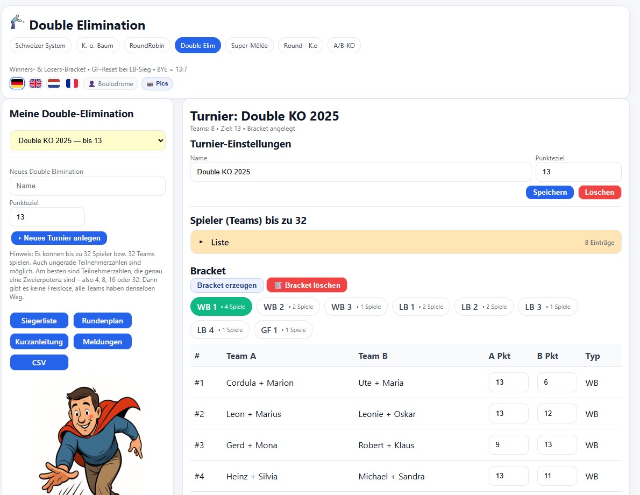Viewport: 640px width, 495px height.
Task: Switch language via the UK flag icon
Action: pos(35,83)
